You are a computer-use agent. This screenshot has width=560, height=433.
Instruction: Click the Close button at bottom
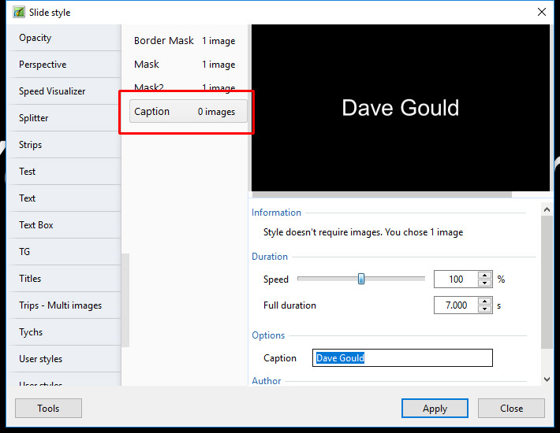click(x=511, y=408)
